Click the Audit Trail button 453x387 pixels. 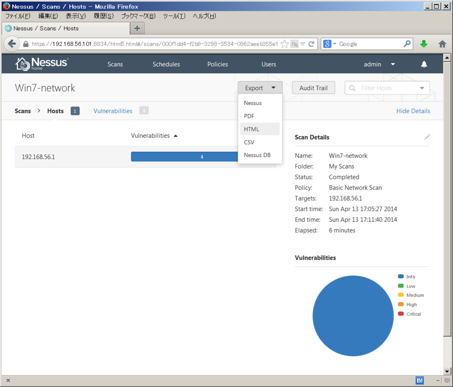[314, 88]
